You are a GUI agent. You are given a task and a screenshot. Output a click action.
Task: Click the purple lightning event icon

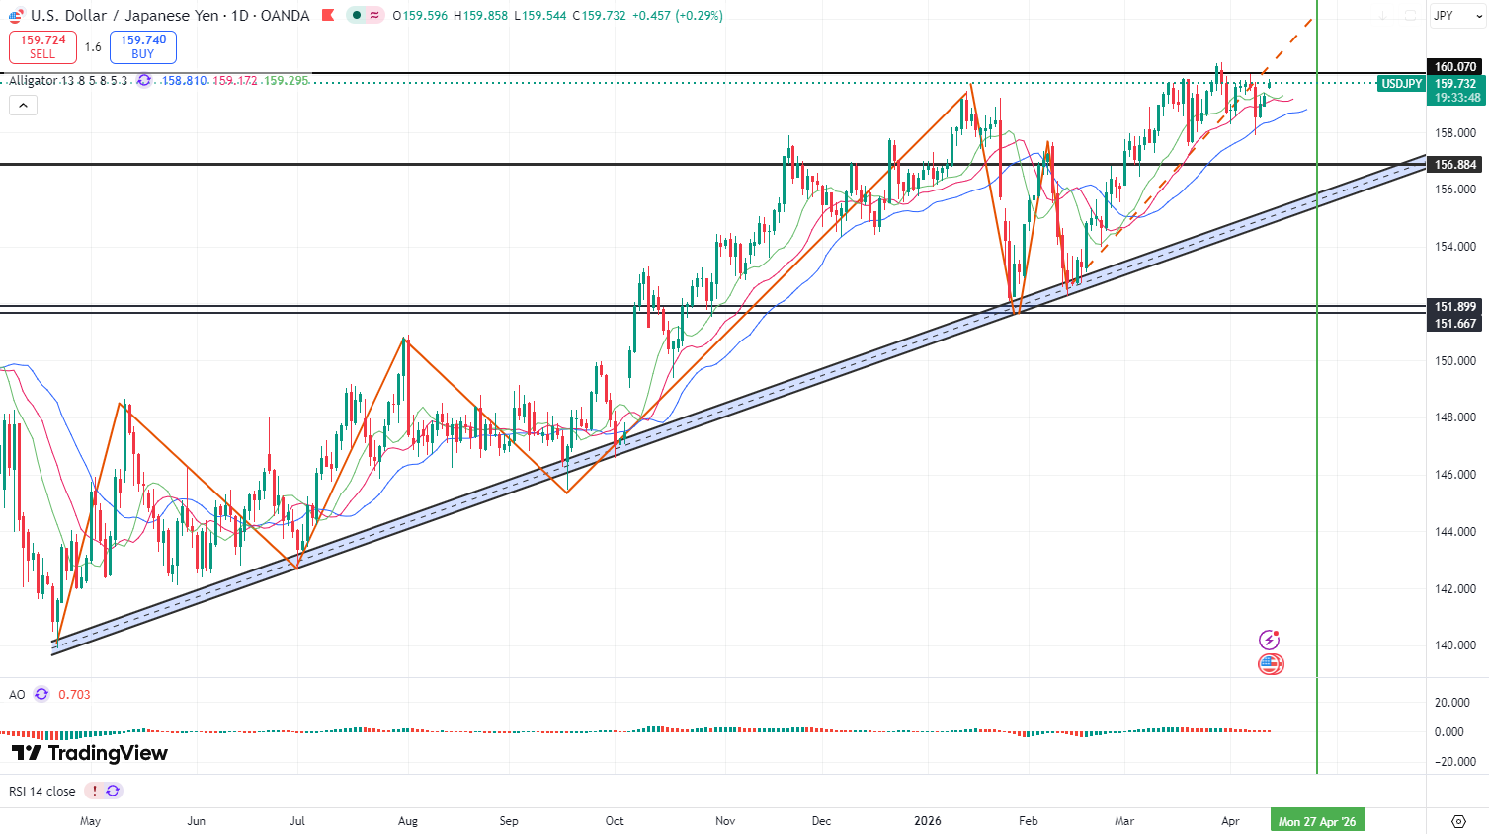(1270, 641)
